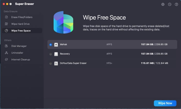This screenshot has height=109, width=181.
Task: Open the Disk Manager tool
Action: coord(22,46)
